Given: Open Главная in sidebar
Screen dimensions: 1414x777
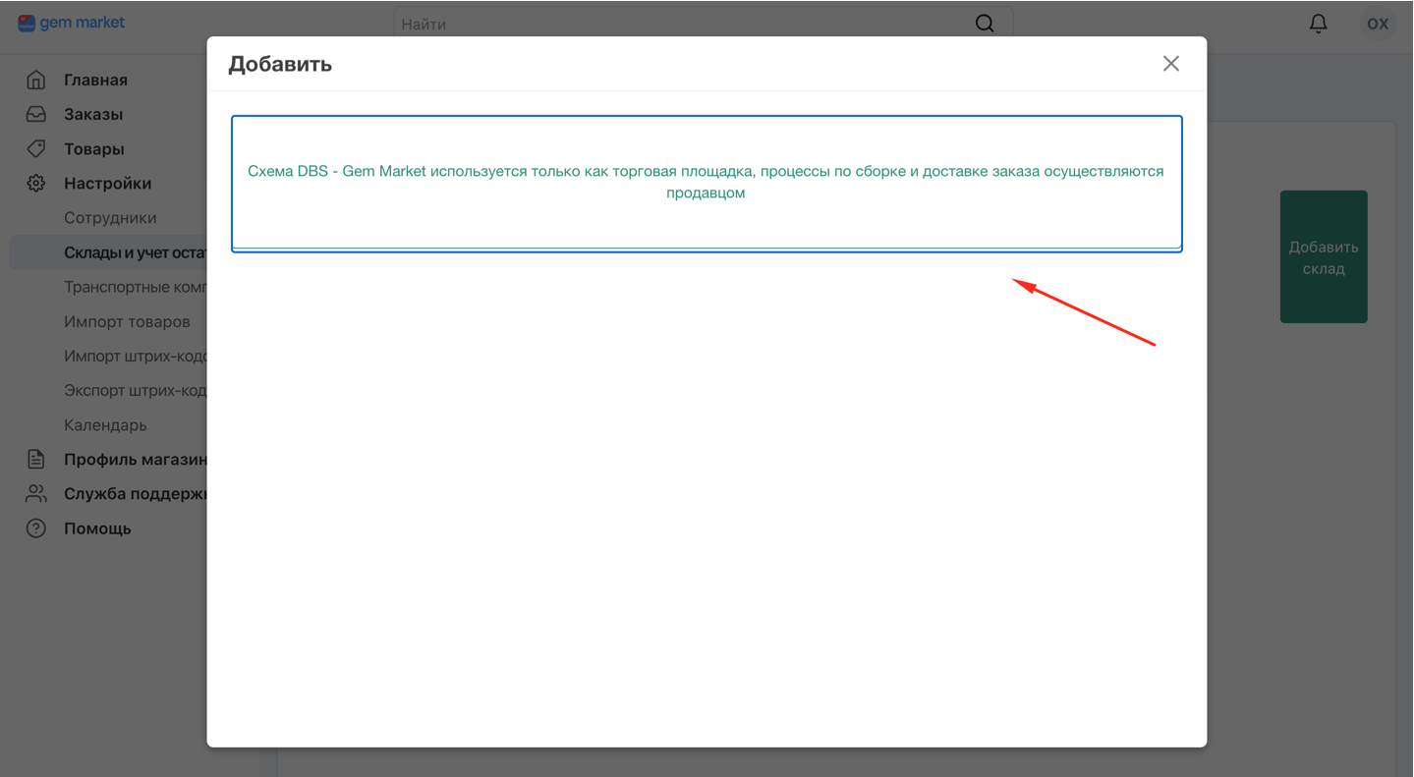Looking at the screenshot, I should (95, 80).
